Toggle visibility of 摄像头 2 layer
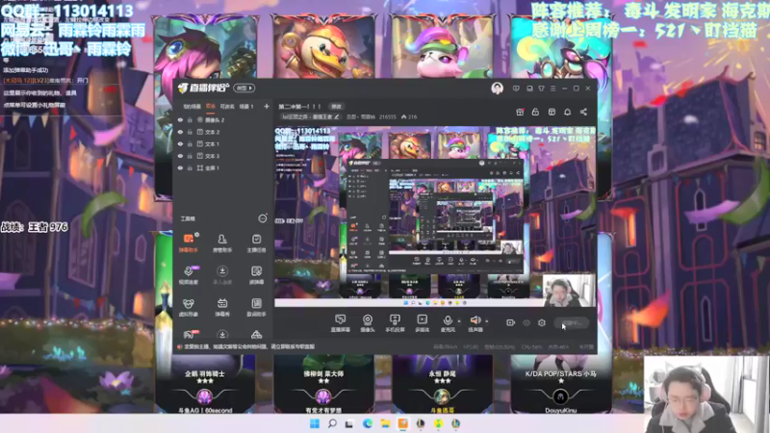 (180, 119)
